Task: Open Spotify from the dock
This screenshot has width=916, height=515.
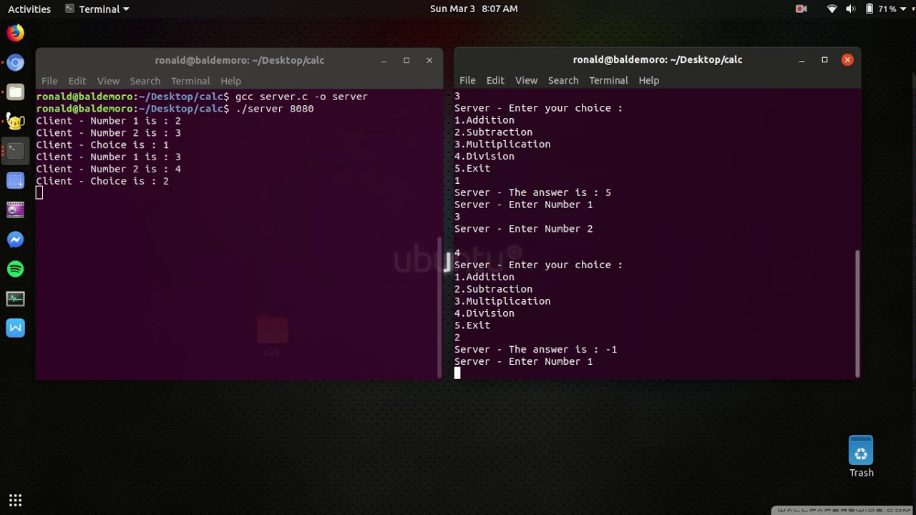Action: [15, 269]
